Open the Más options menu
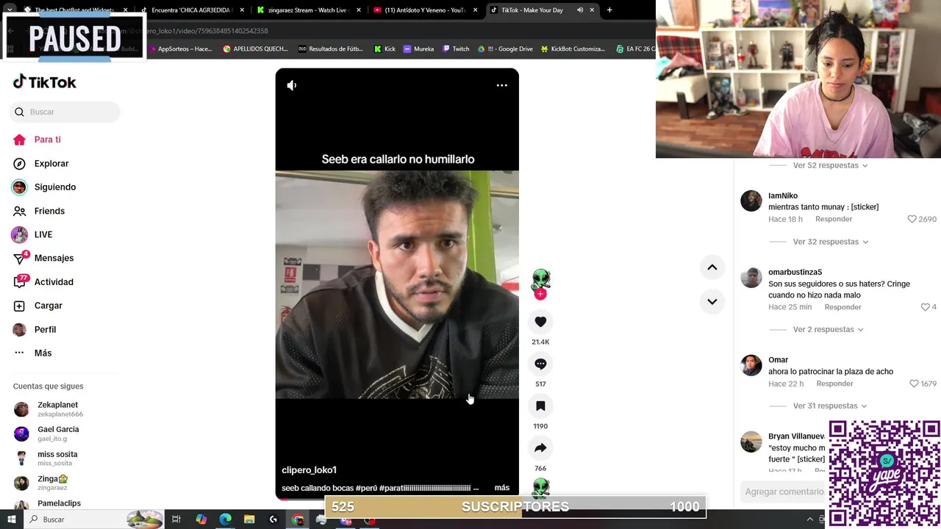This screenshot has width=941, height=529. 32,353
